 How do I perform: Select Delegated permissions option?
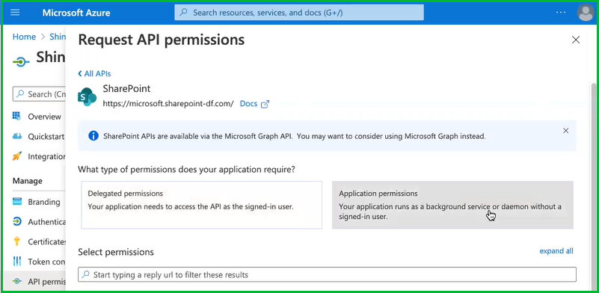201,205
